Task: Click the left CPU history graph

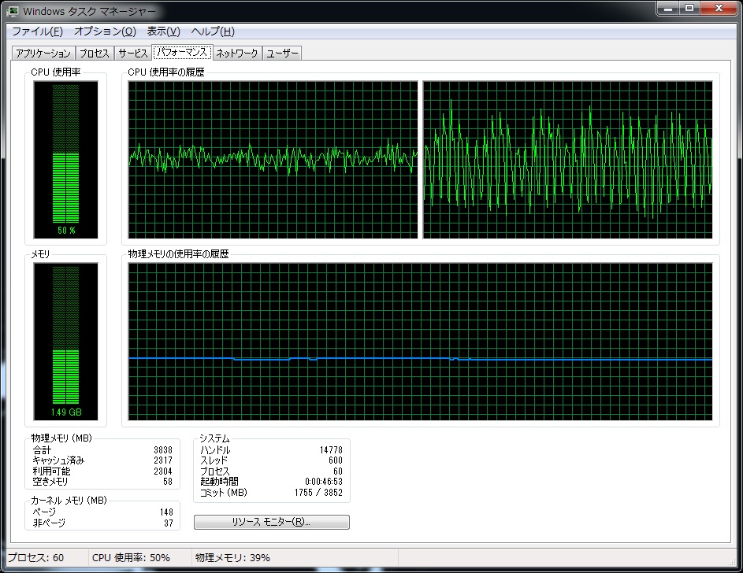Action: coord(273,160)
